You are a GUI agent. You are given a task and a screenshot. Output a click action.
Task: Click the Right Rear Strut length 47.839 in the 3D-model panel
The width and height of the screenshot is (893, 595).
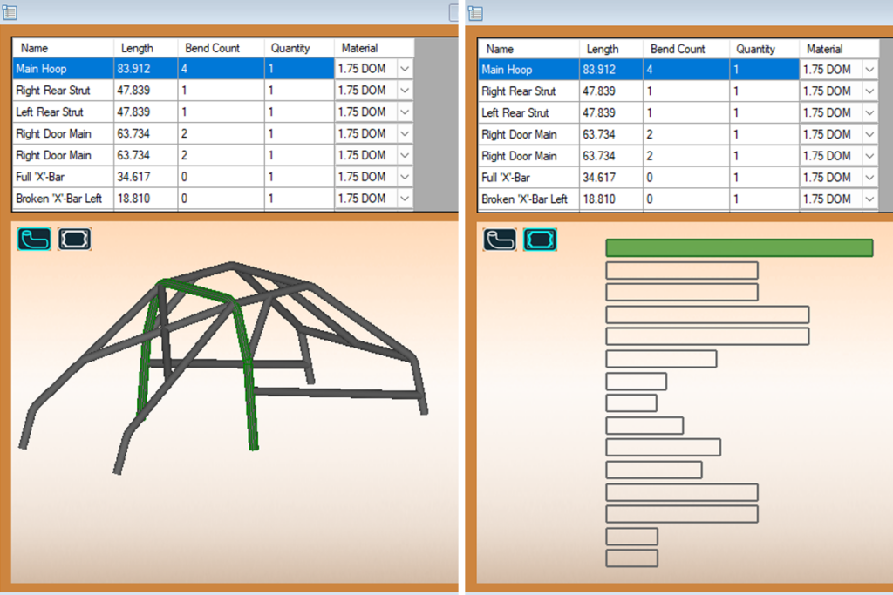coord(146,91)
